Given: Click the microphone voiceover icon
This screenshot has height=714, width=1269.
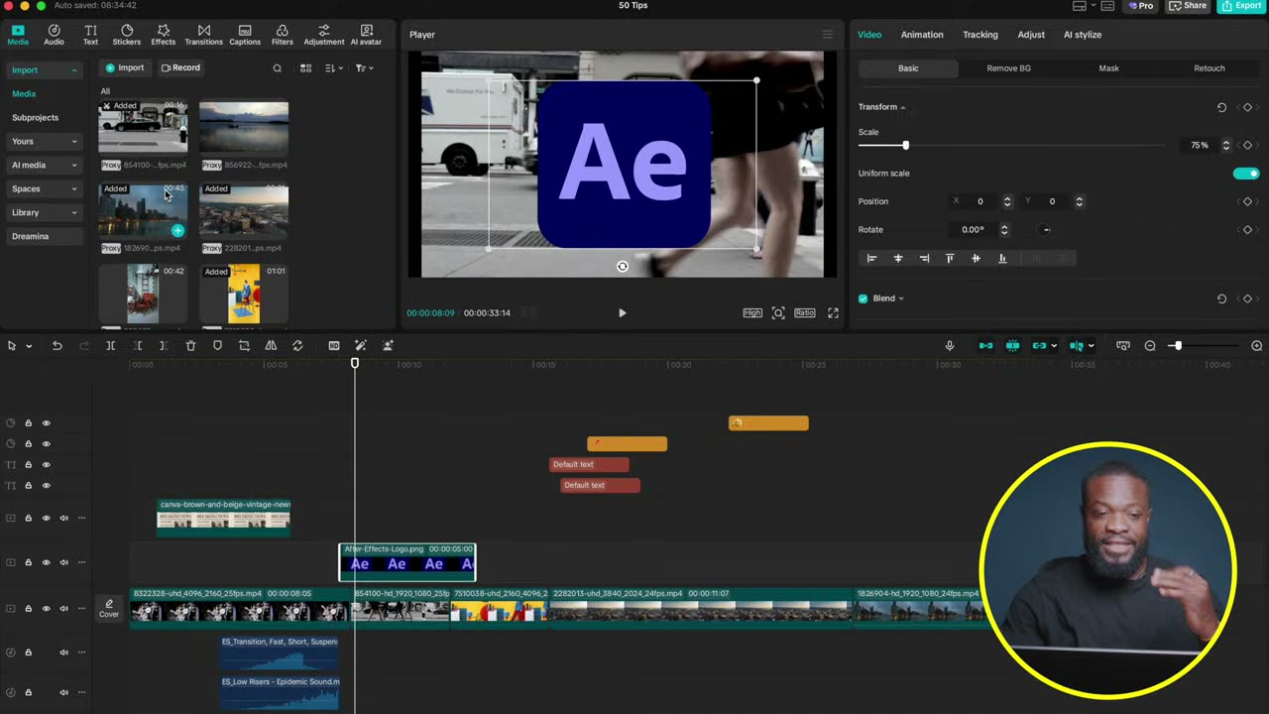Looking at the screenshot, I should tap(949, 345).
